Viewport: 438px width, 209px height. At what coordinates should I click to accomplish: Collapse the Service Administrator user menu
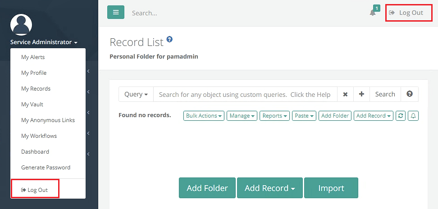pyautogui.click(x=44, y=42)
